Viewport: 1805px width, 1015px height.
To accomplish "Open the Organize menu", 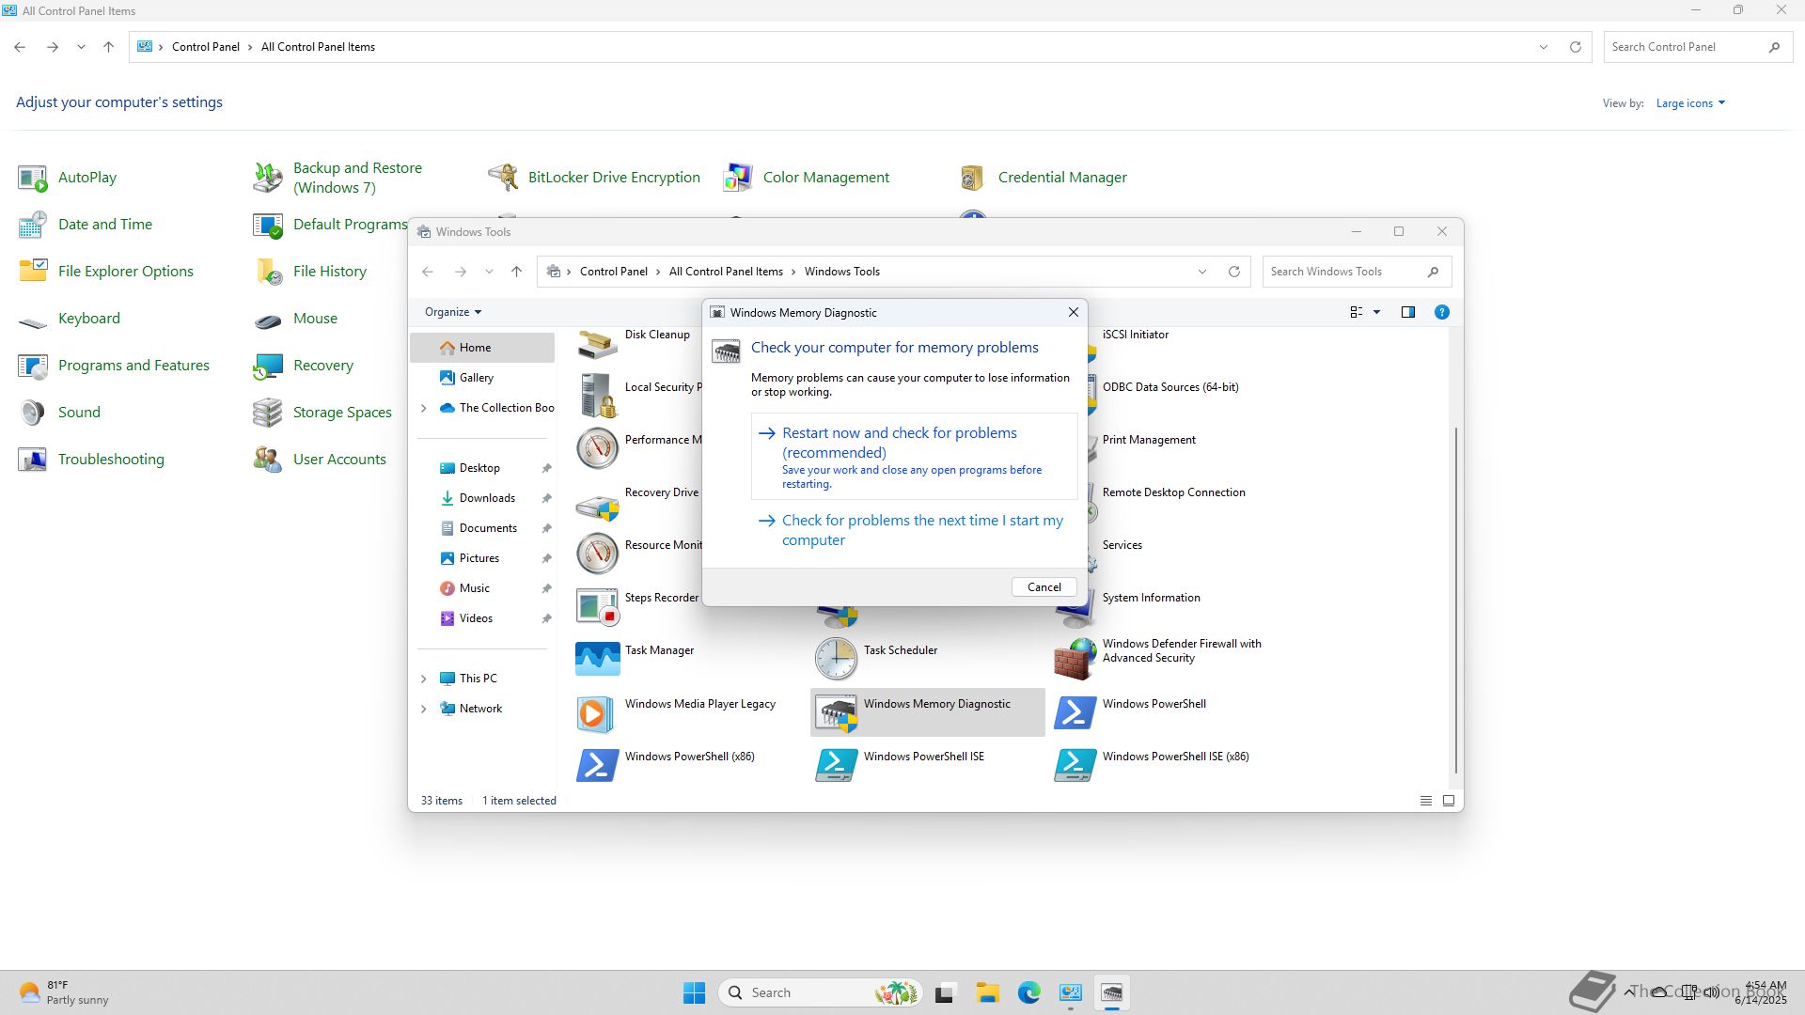I will click(452, 312).
